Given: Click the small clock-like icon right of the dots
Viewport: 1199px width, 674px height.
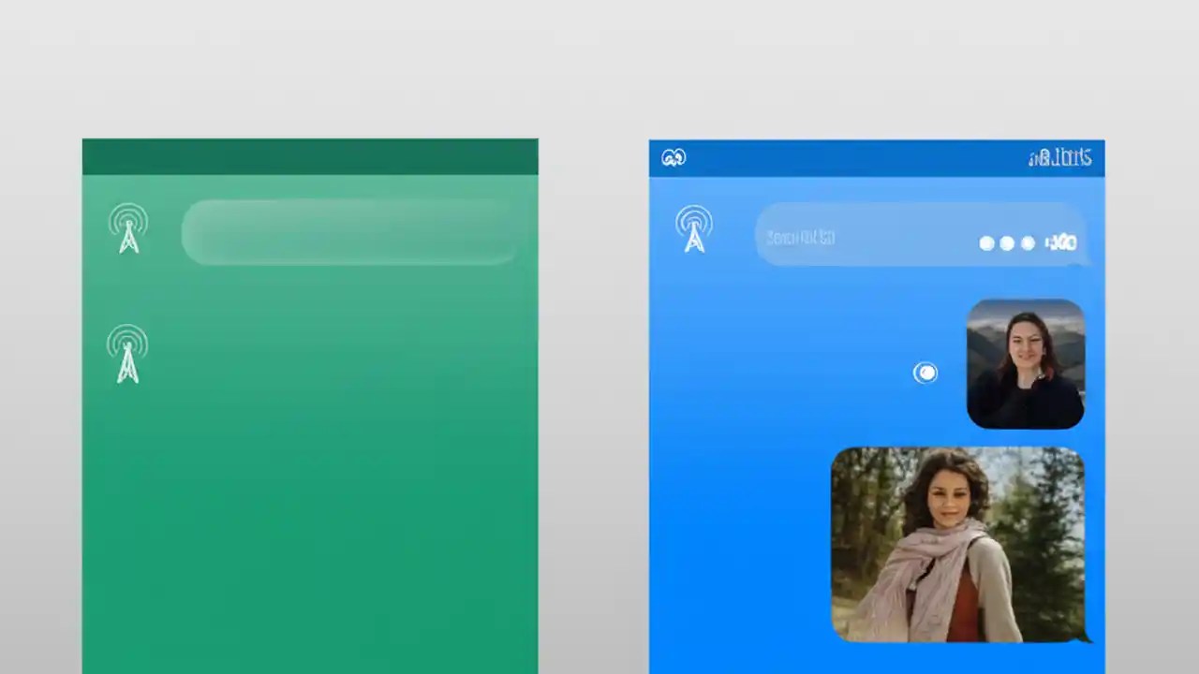Looking at the screenshot, I should [1058, 243].
